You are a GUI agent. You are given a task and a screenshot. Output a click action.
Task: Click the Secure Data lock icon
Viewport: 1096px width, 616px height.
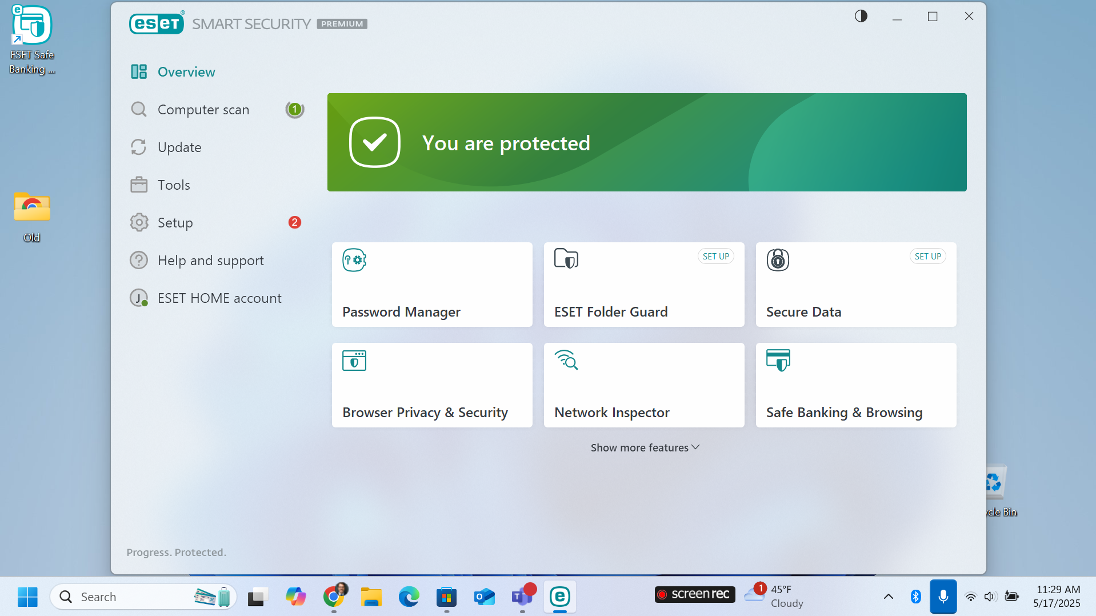[778, 260]
